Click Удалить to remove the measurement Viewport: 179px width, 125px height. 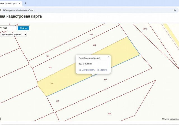click(103, 70)
